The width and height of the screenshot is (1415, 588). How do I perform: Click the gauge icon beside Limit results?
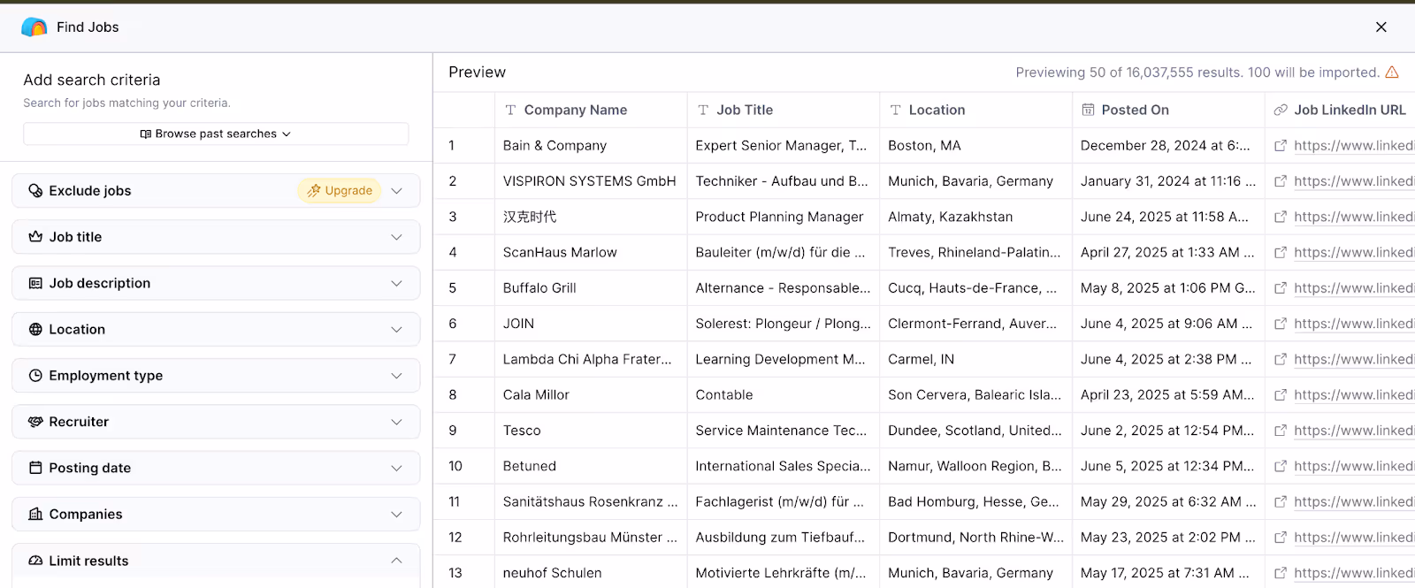coord(35,561)
